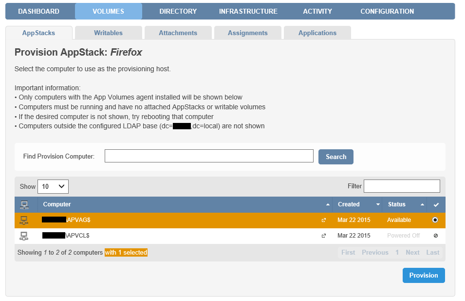Open the Show entries dropdown
Image resolution: width=465 pixels, height=301 pixels.
[53, 186]
